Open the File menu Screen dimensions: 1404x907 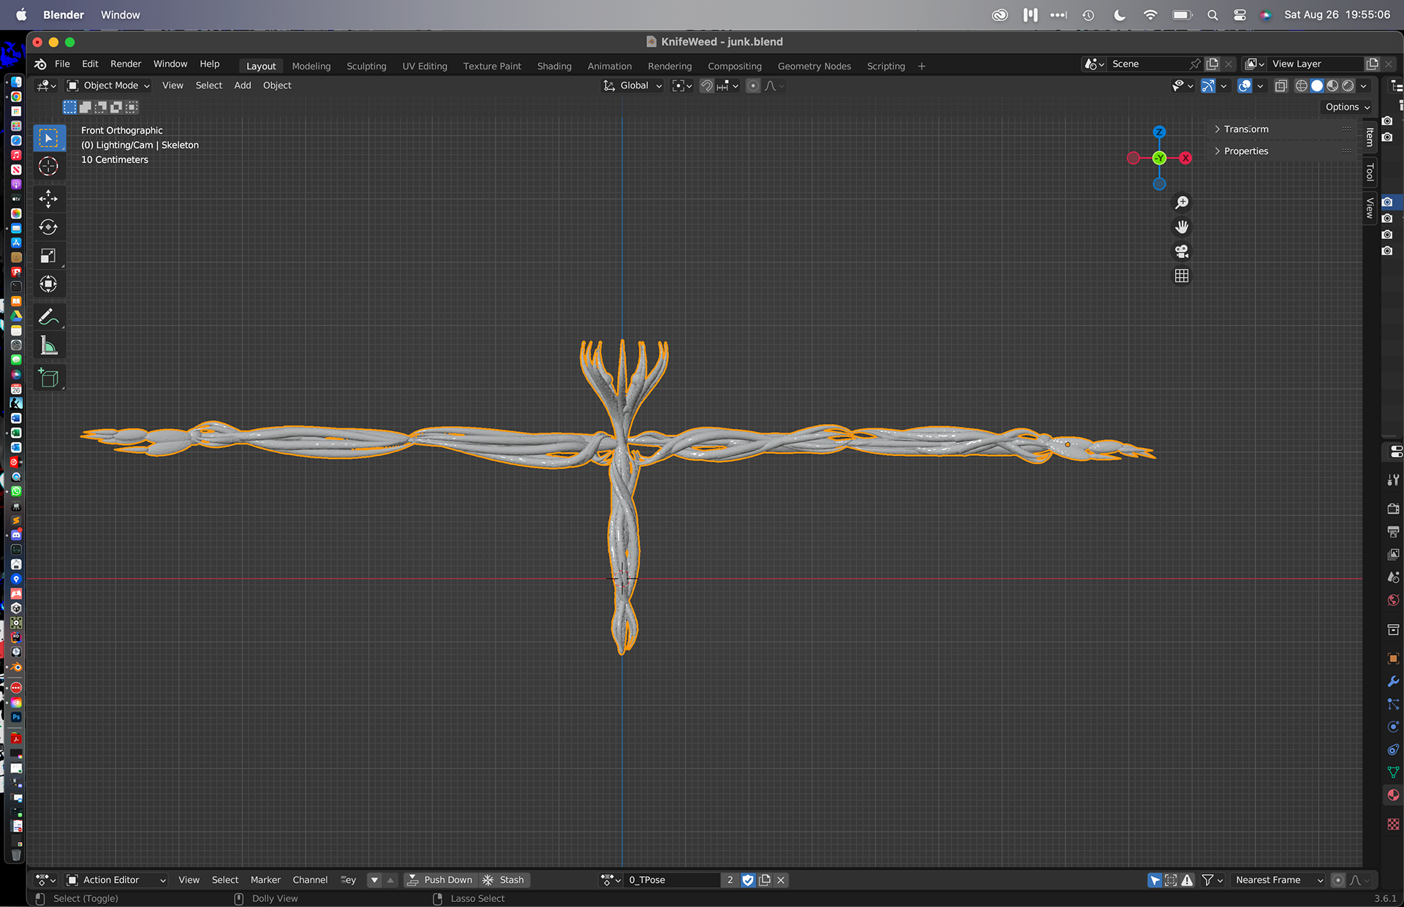coord(62,64)
